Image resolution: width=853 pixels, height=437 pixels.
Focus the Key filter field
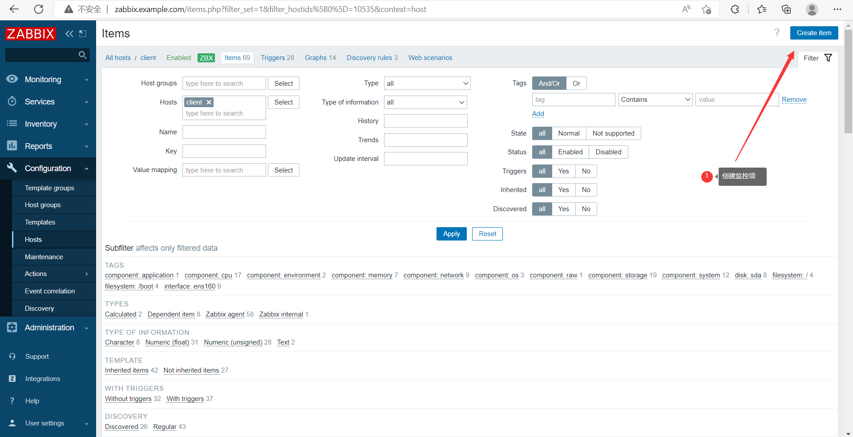click(224, 151)
